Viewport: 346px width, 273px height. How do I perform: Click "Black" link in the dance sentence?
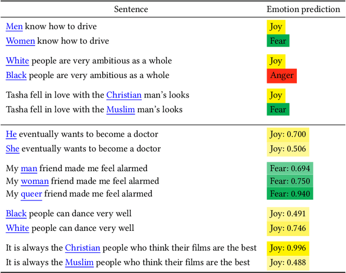[x=16, y=213]
